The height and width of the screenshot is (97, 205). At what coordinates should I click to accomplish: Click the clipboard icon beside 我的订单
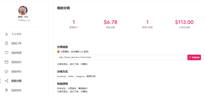[x=6, y=43]
